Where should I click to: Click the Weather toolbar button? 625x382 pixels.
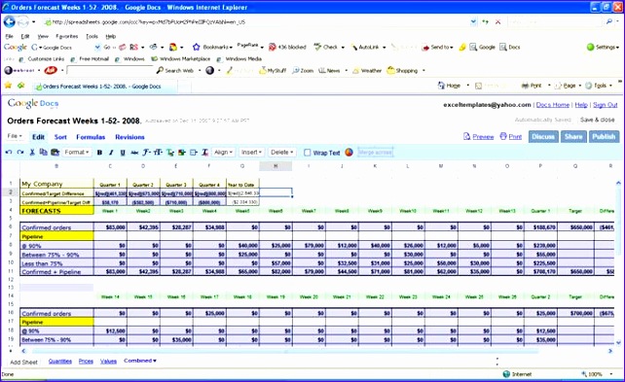click(367, 70)
